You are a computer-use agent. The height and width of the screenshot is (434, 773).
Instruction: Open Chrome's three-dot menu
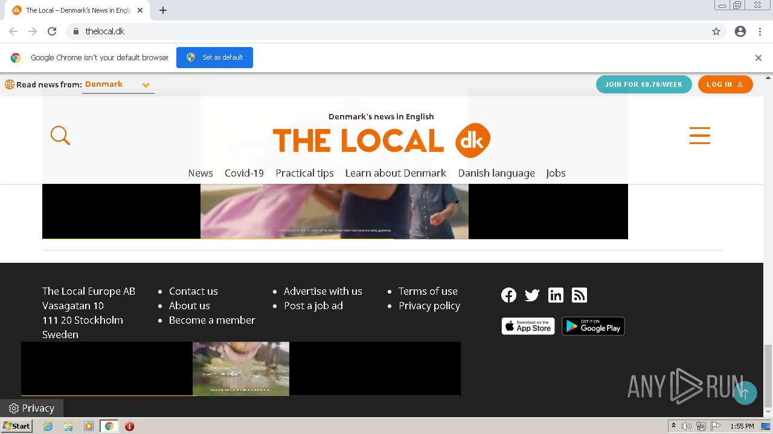pos(760,31)
